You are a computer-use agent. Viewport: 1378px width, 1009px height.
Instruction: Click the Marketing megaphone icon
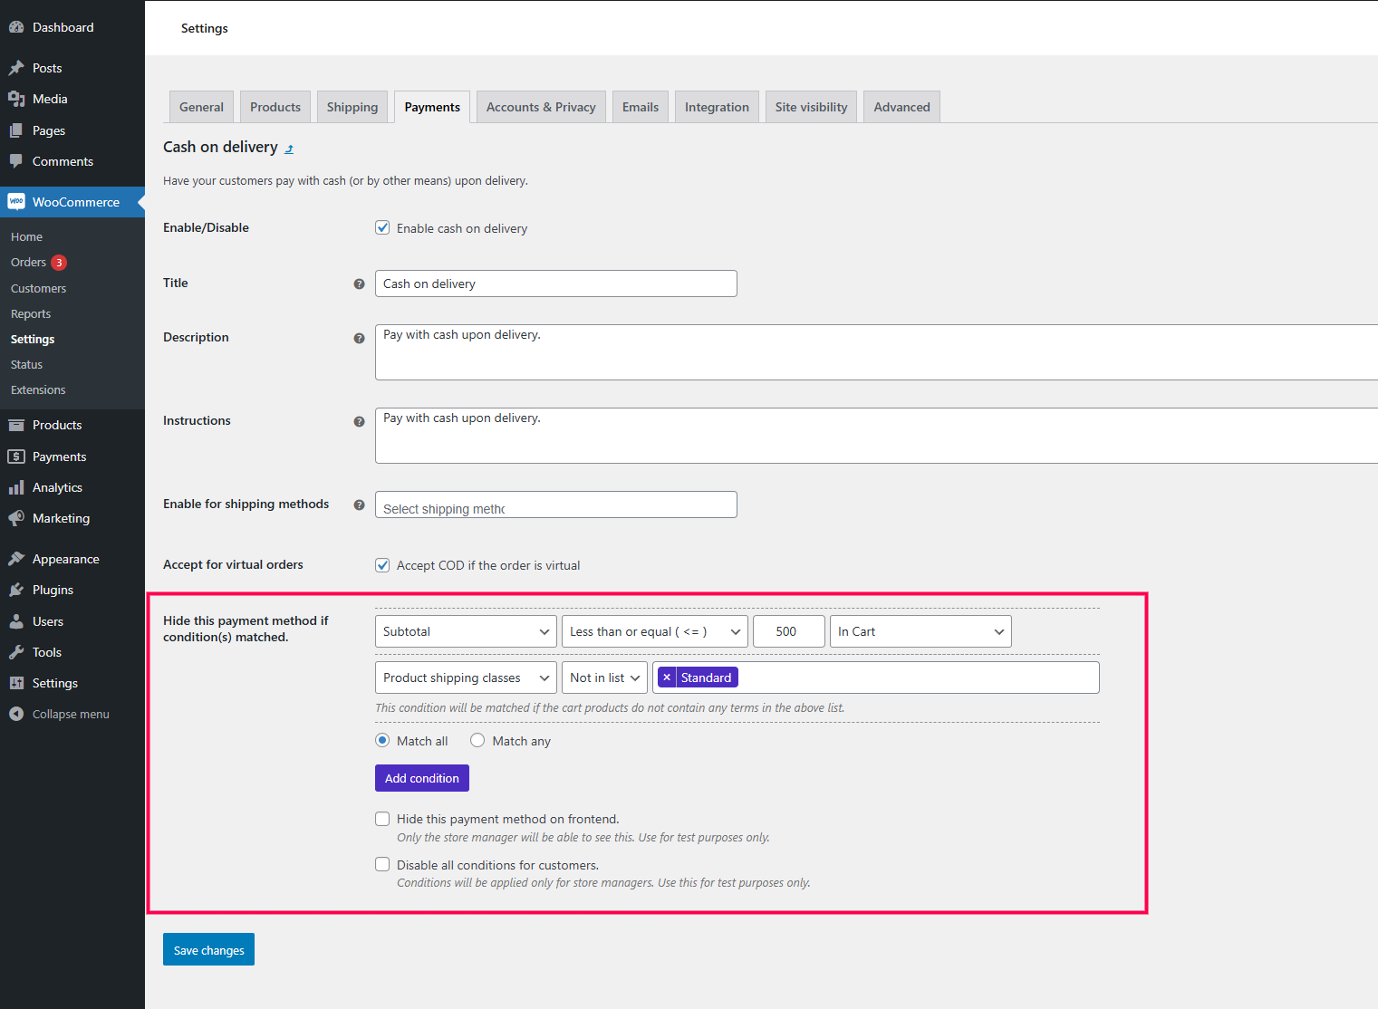point(16,518)
